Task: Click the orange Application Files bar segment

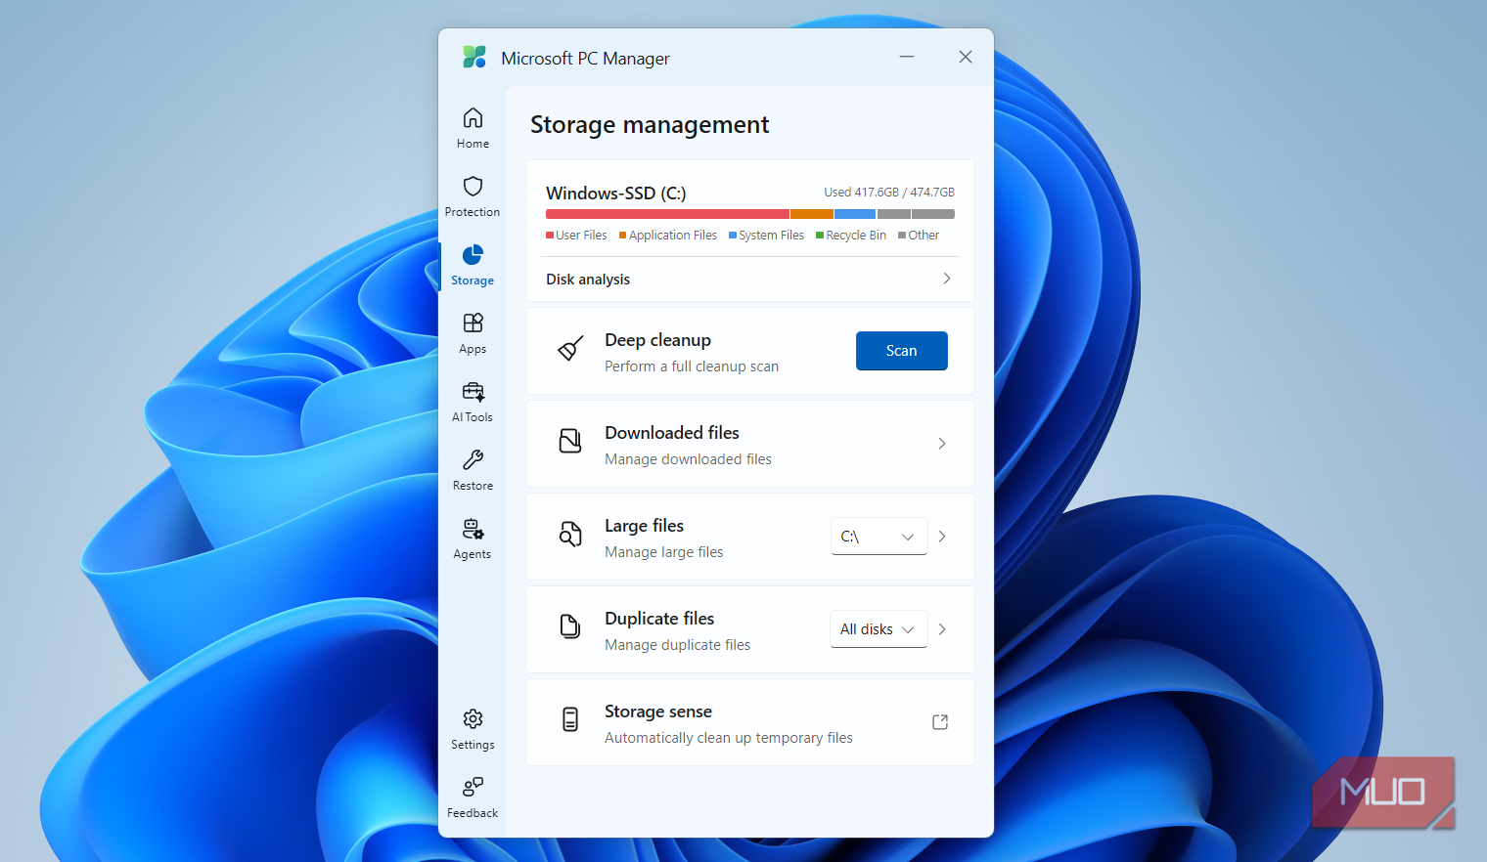Action: click(812, 214)
